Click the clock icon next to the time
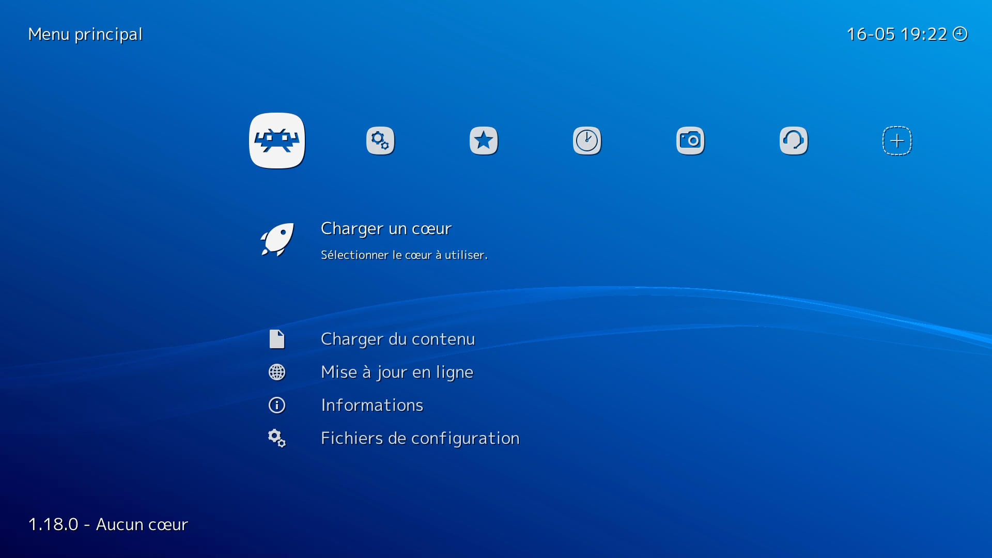This screenshot has width=992, height=558. pos(960,34)
